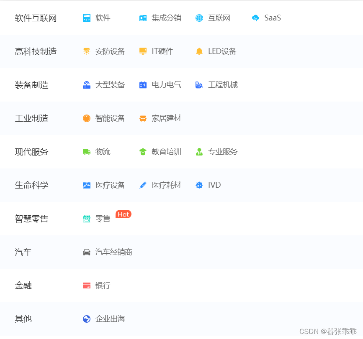This screenshot has width=363, height=339.
Task: Open the LED设备 link
Action: (x=222, y=51)
